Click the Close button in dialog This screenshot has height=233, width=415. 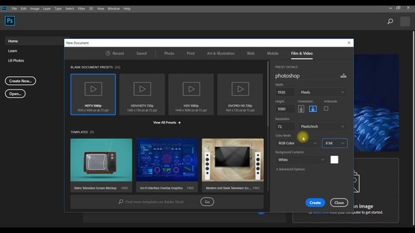(x=339, y=203)
